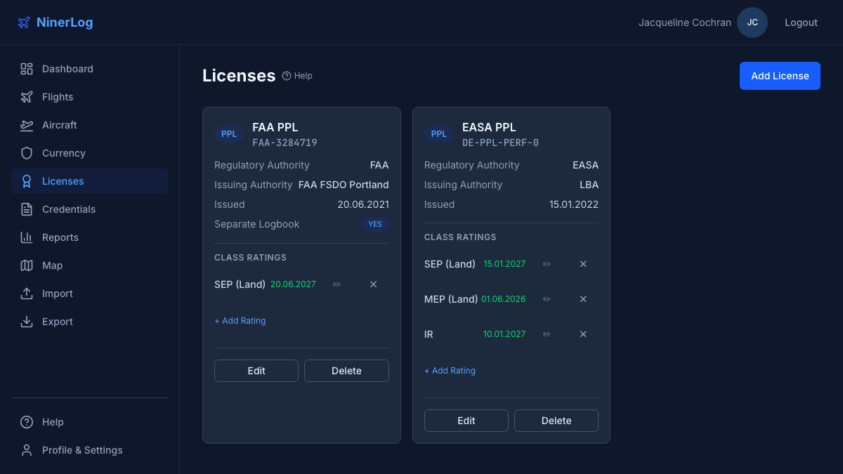Remove the MEP (Land) rating
Screen dimensions: 843x474
(583, 299)
